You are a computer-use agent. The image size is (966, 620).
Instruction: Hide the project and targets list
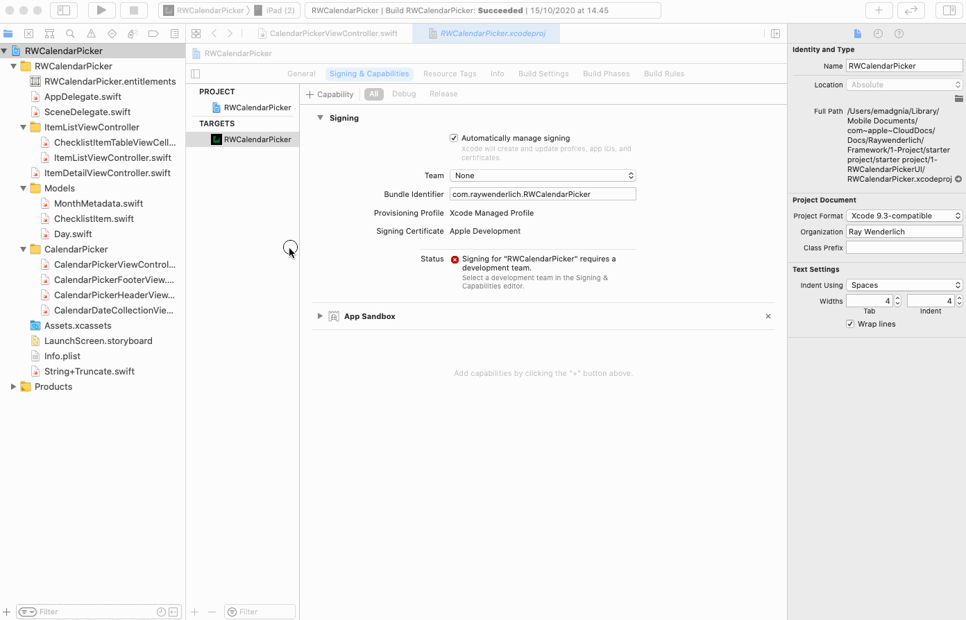pos(196,74)
